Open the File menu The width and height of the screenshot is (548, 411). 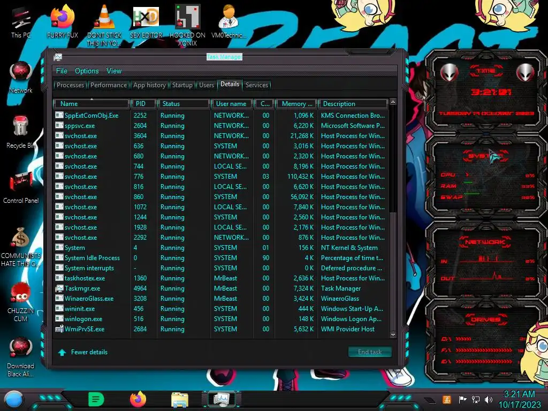(62, 71)
